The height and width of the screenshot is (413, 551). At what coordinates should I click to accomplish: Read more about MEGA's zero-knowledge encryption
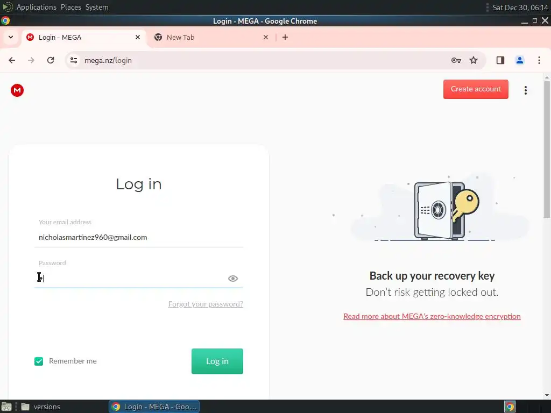point(432,316)
